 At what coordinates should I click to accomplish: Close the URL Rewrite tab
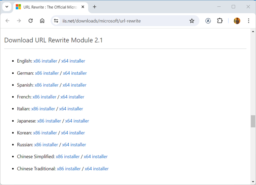click(x=83, y=7)
